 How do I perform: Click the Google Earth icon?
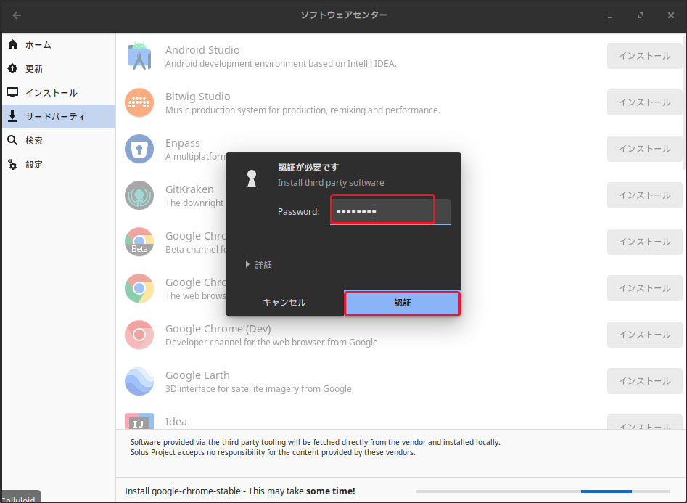click(139, 381)
